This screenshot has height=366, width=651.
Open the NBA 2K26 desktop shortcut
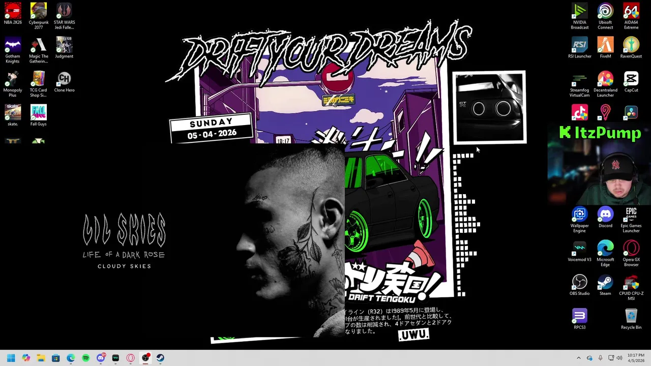[x=13, y=14]
